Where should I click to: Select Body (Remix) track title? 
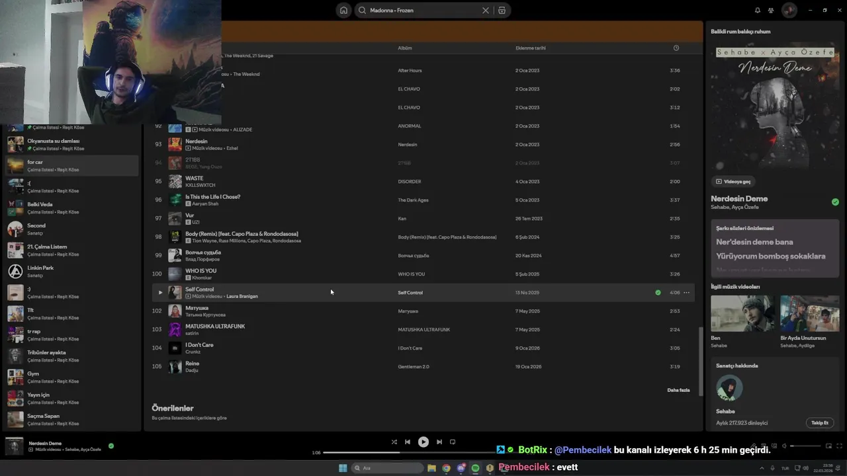(x=242, y=233)
